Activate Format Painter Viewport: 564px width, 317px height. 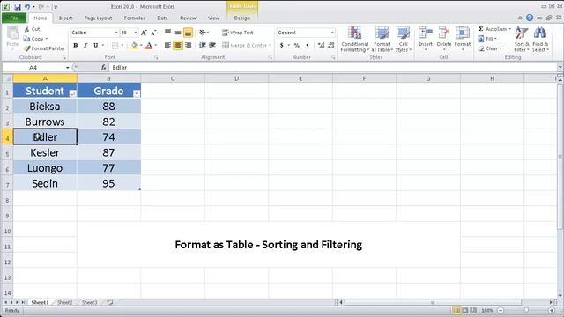(44, 48)
